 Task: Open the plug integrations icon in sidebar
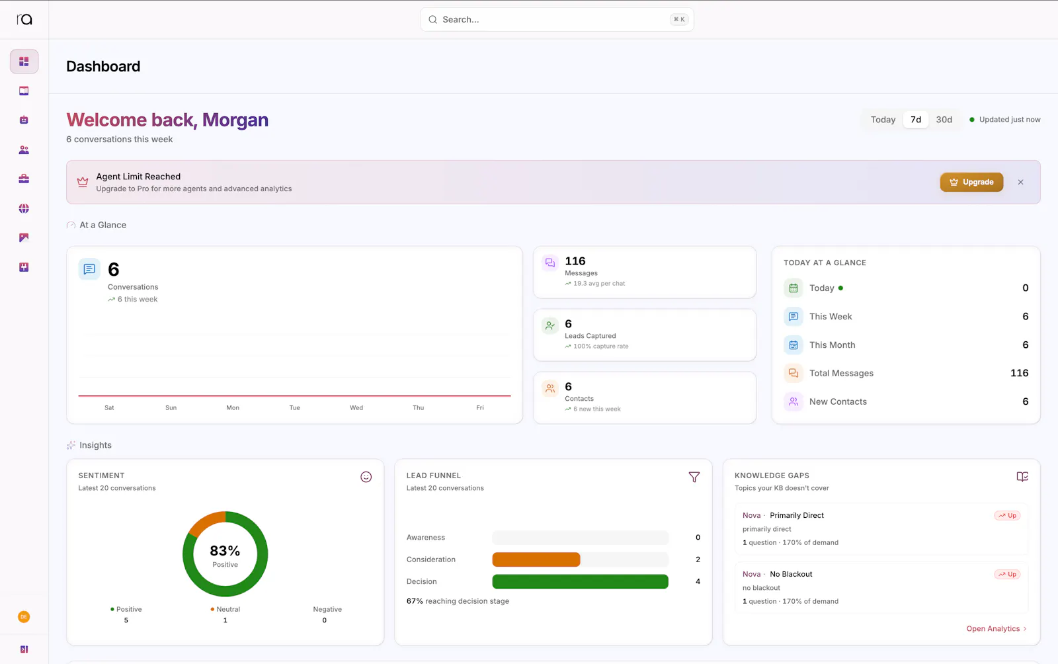(x=24, y=267)
